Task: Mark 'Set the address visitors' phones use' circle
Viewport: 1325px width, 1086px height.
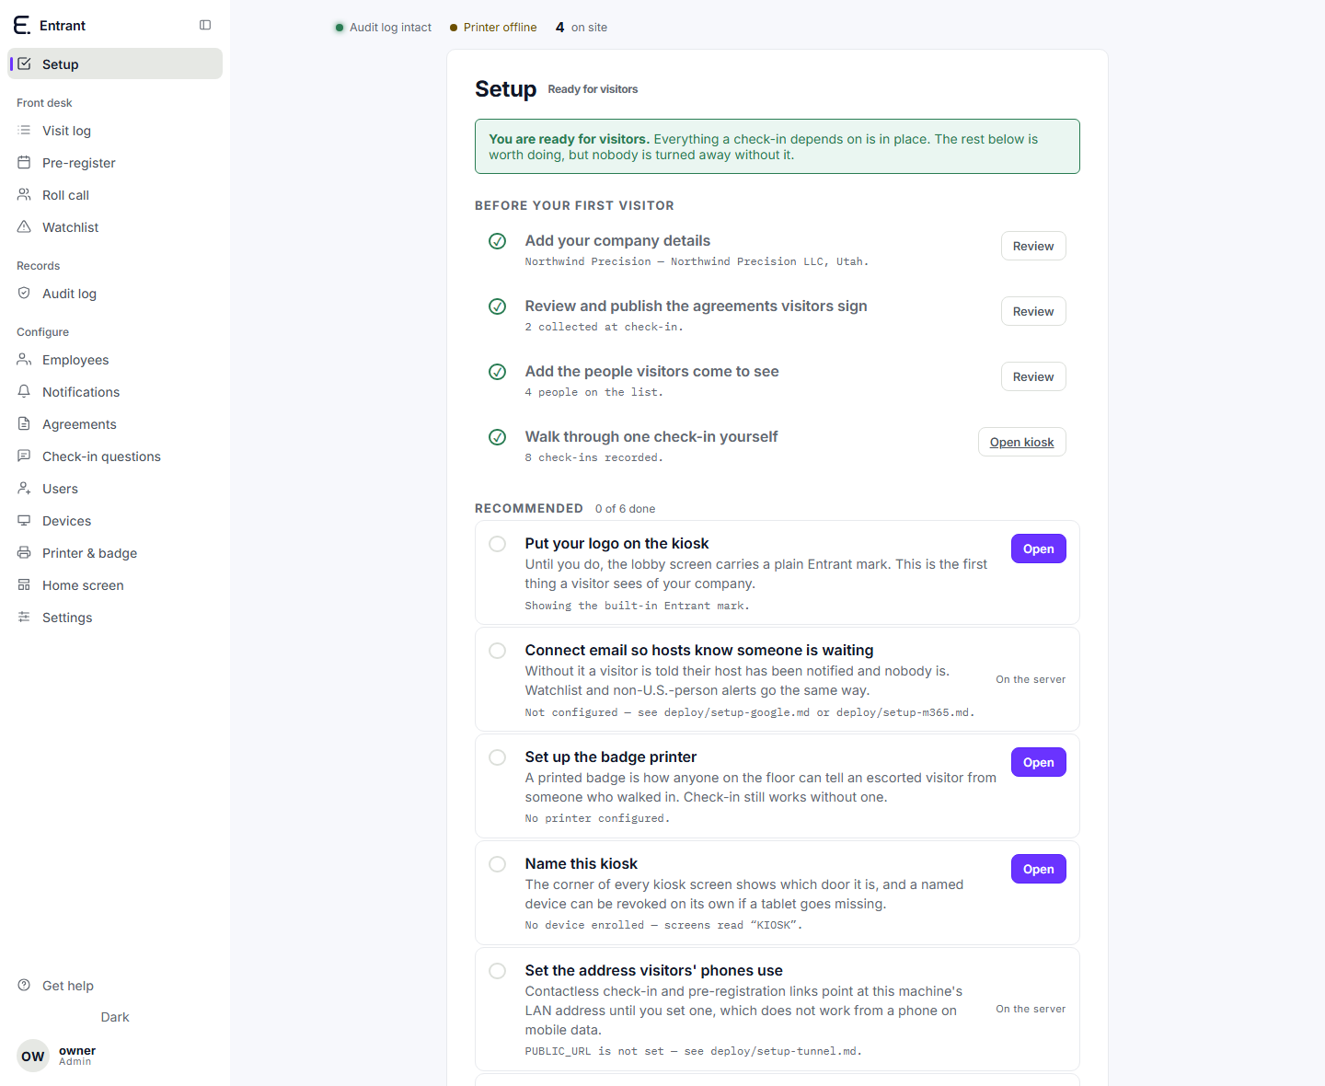Action: pos(497,971)
